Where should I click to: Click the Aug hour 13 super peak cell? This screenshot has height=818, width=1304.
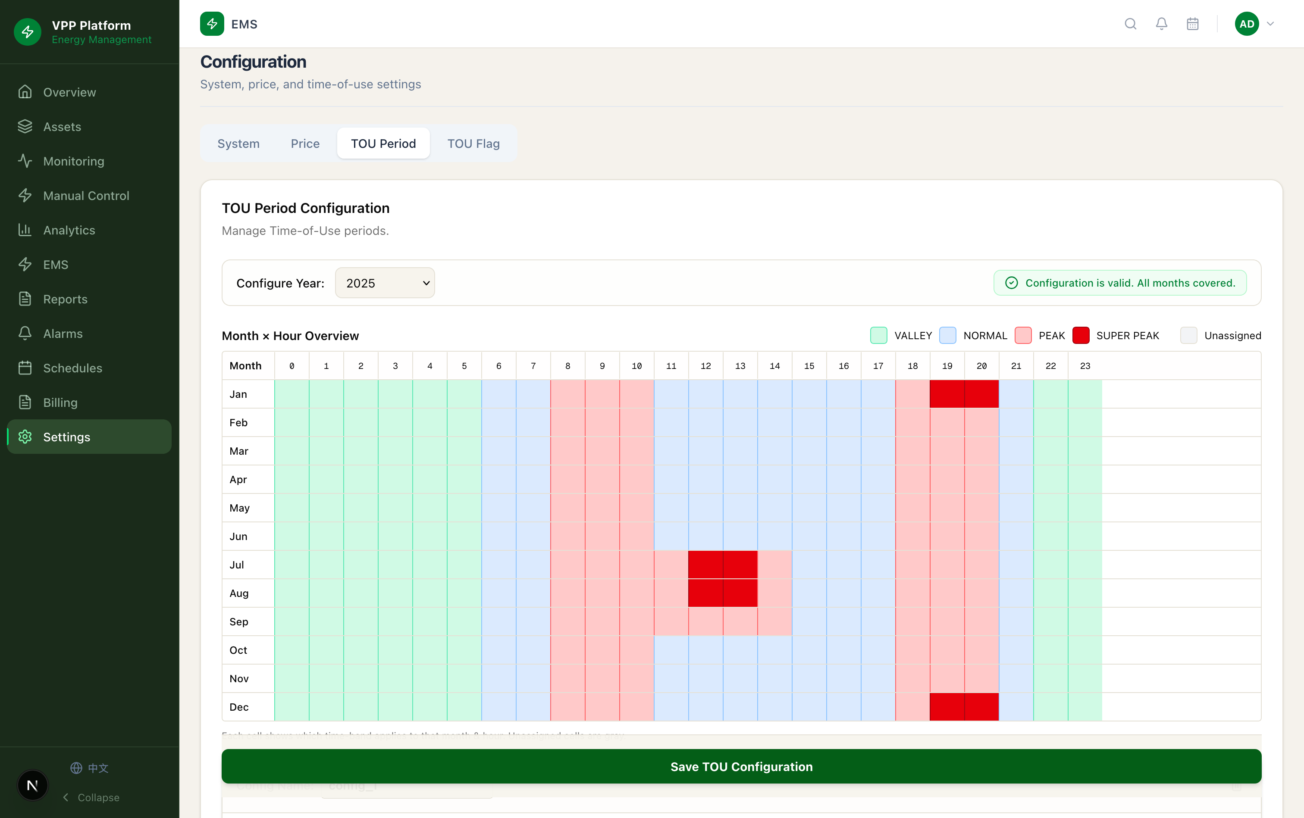[740, 593]
